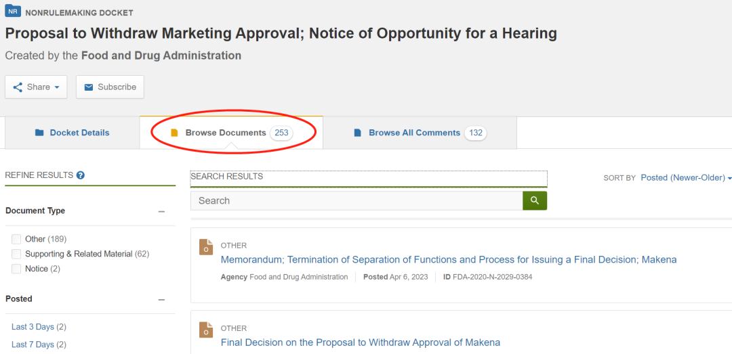Click the Final Decision document type icon
Screen dimensions: 732x354
point(206,329)
